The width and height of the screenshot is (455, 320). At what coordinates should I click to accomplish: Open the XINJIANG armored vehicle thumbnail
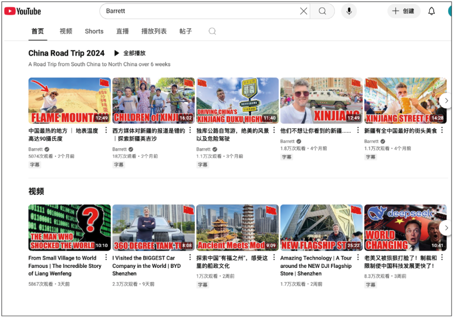321,100
